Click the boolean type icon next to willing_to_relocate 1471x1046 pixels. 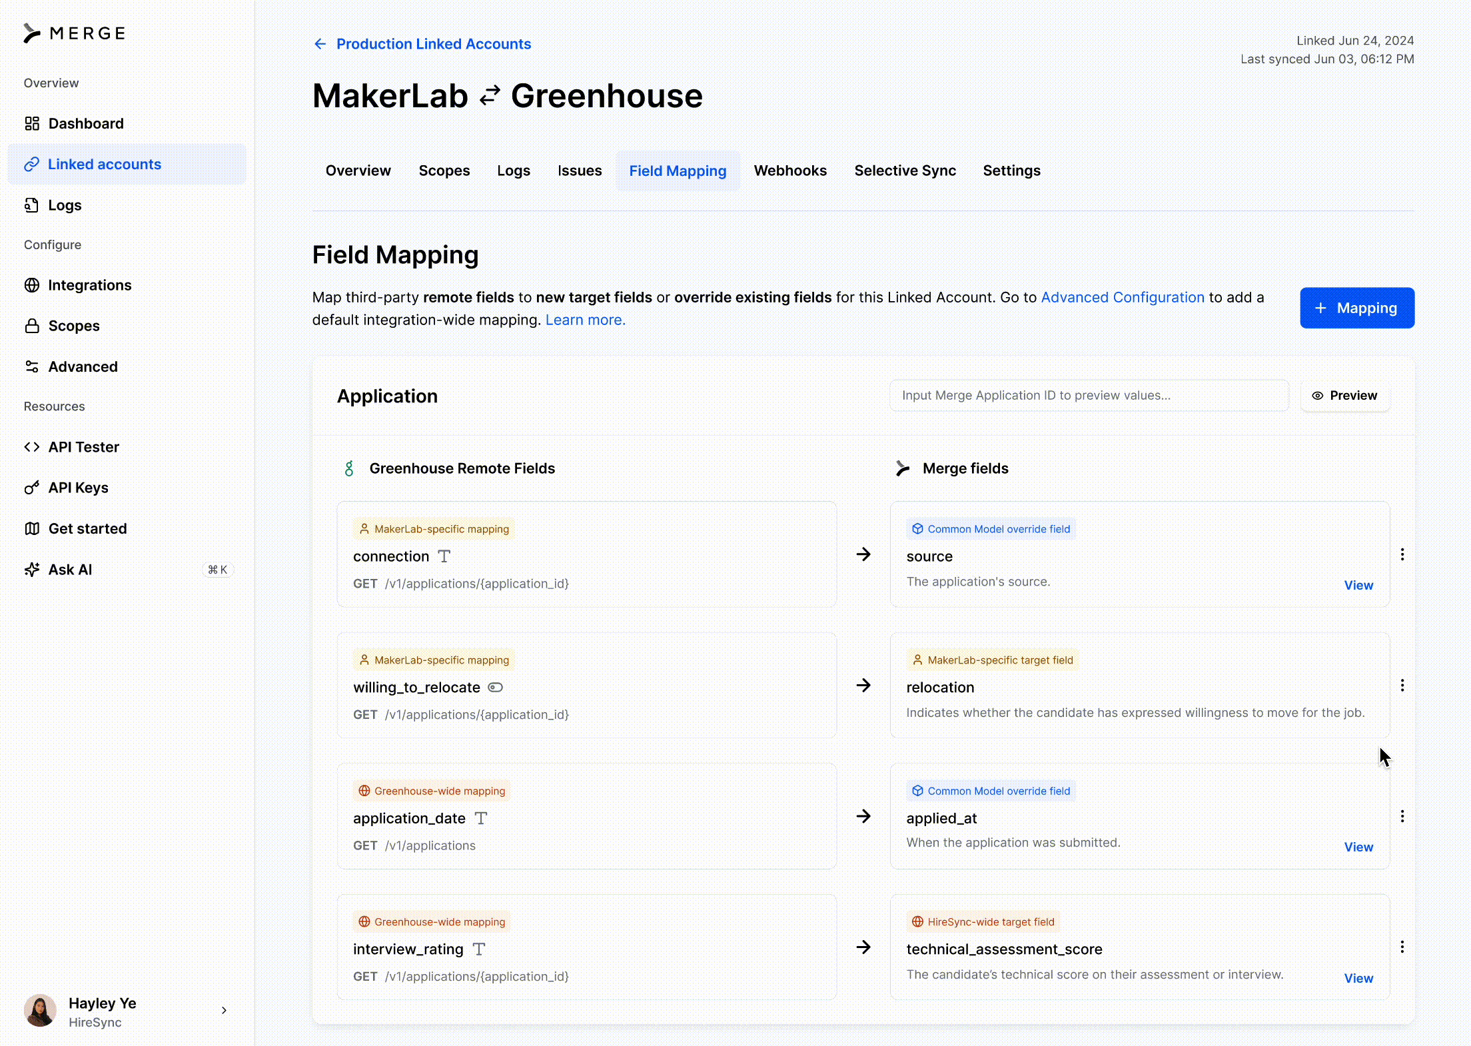click(495, 688)
